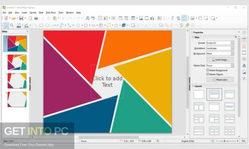249x149 pixels.
Task: Print the document using the printer icon
Action: coord(36,18)
